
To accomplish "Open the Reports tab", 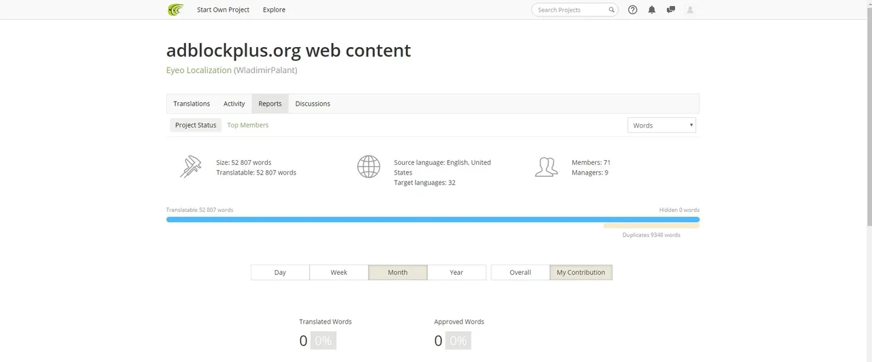I will coord(270,104).
